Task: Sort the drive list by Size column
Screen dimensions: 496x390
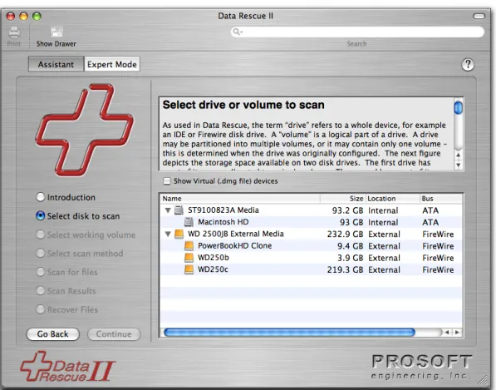Action: pyautogui.click(x=343, y=199)
